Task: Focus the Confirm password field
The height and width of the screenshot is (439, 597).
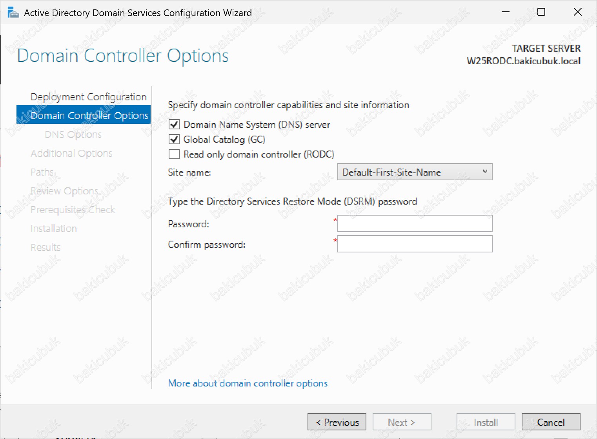Action: pyautogui.click(x=415, y=244)
